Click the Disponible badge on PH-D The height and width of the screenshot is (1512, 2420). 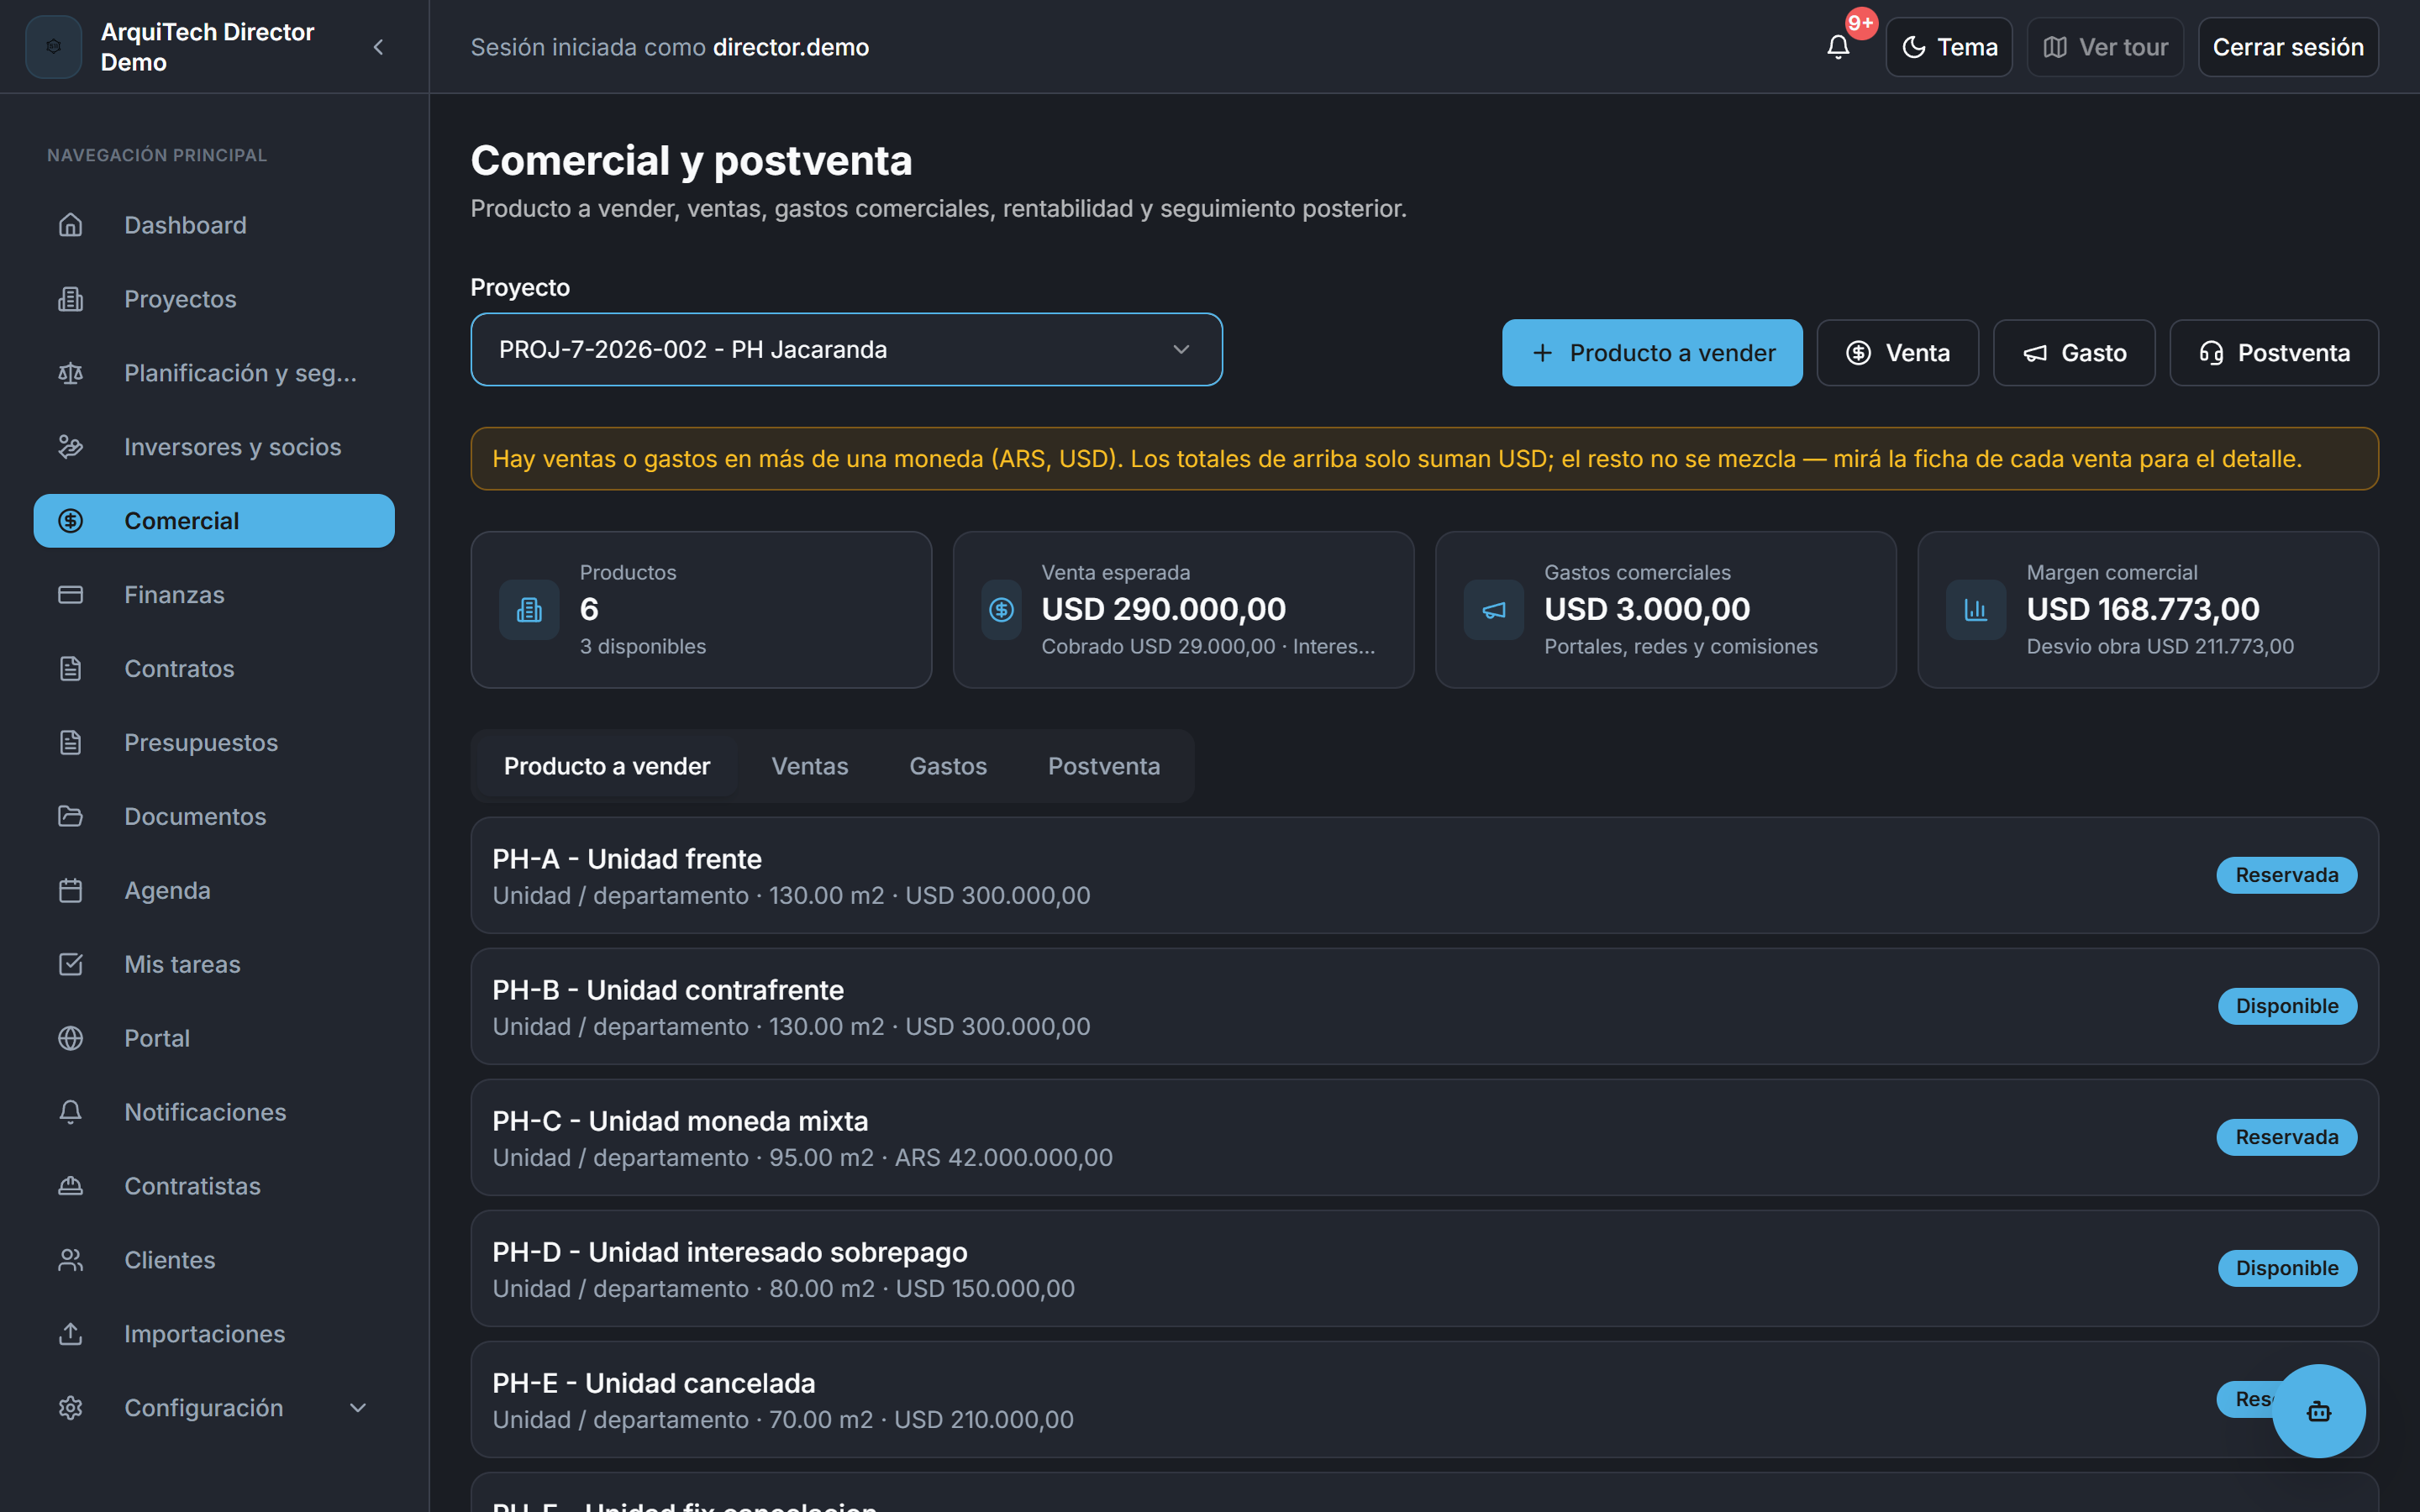click(x=2287, y=1268)
